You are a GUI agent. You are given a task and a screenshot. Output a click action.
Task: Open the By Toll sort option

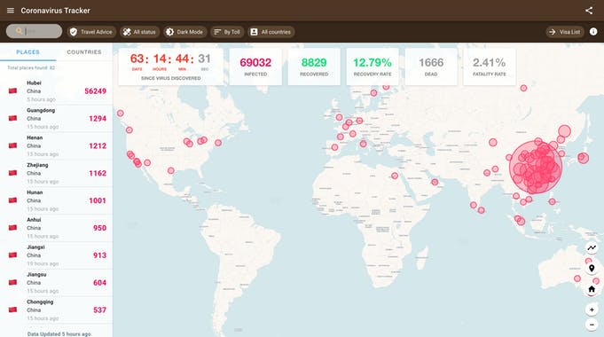click(x=227, y=32)
